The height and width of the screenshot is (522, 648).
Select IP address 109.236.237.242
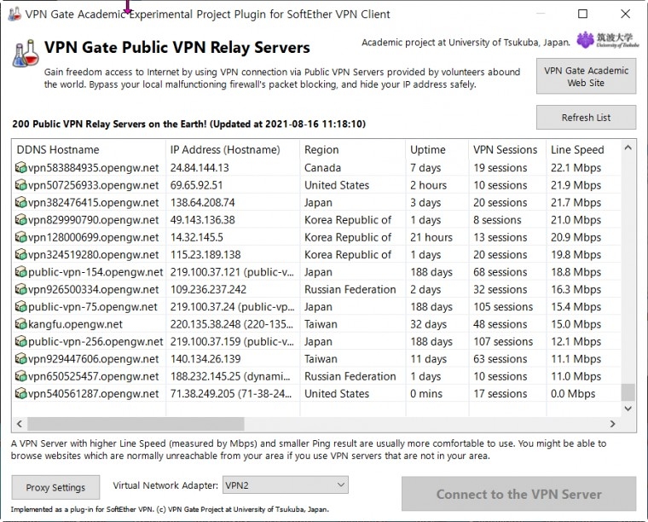[x=208, y=289]
